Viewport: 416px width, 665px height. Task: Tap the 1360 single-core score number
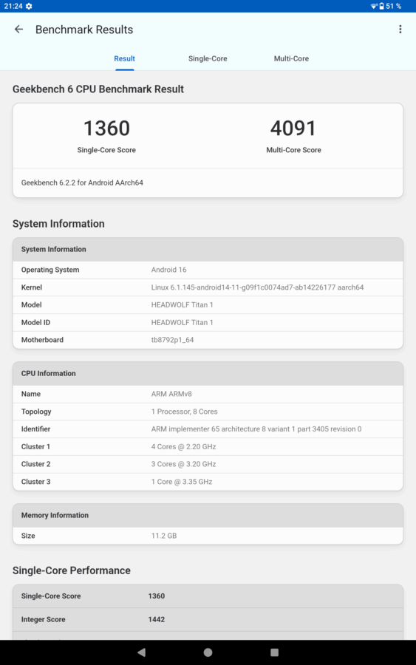[x=106, y=128]
